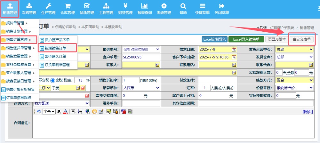Select the 含税 radio button
The height and width of the screenshot is (143, 320).
(x=52, y=80)
